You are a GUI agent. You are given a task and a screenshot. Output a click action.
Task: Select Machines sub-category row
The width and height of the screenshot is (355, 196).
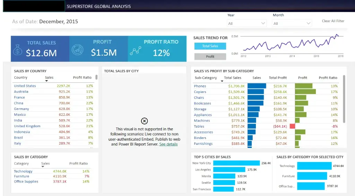tap(266, 121)
